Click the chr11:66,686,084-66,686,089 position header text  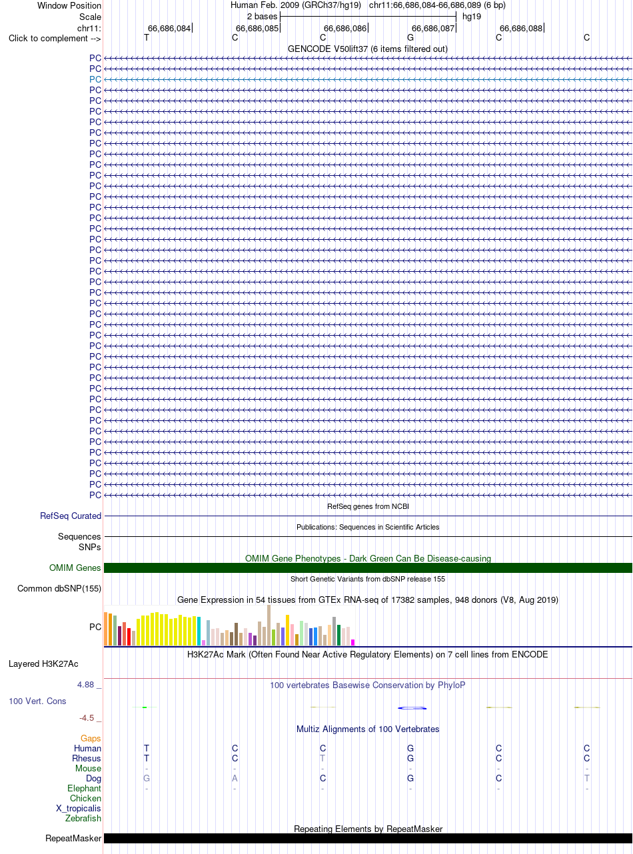[437, 5]
